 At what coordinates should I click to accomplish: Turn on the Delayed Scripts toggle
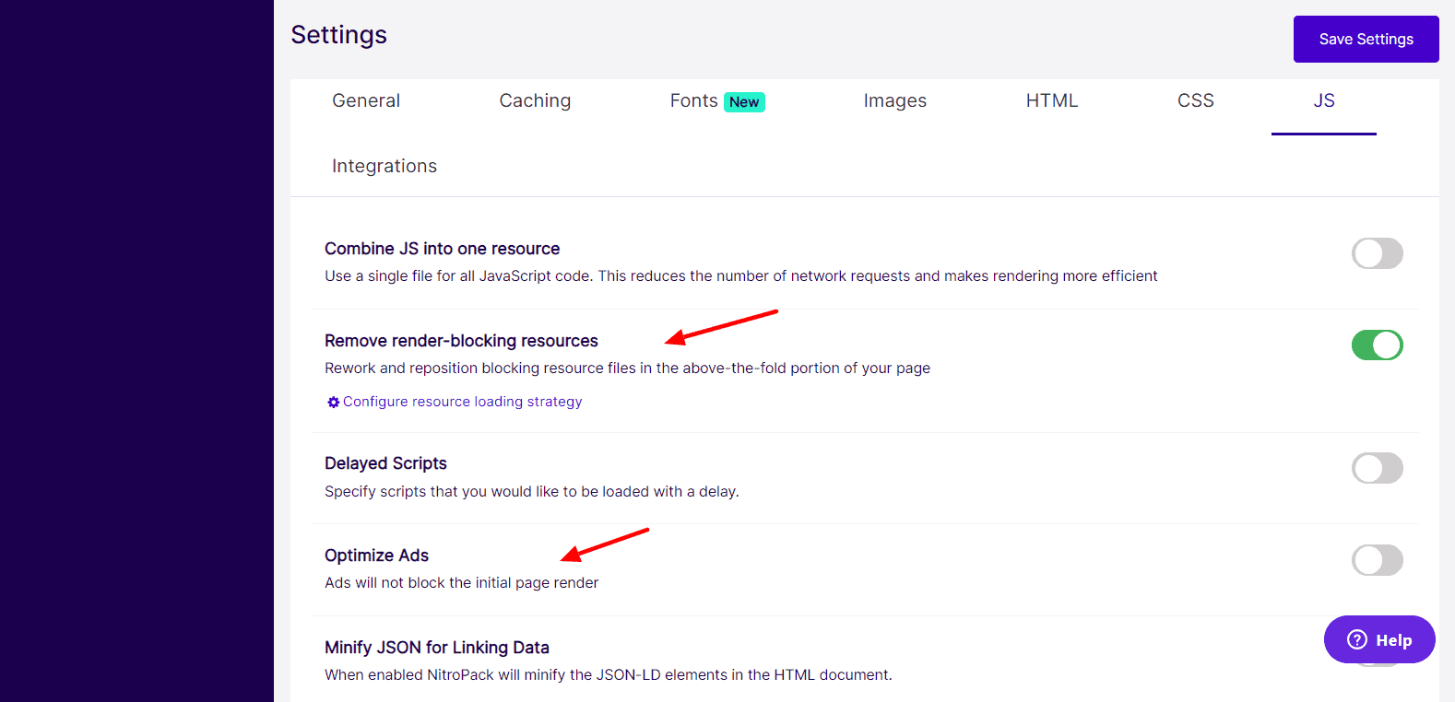coord(1378,468)
